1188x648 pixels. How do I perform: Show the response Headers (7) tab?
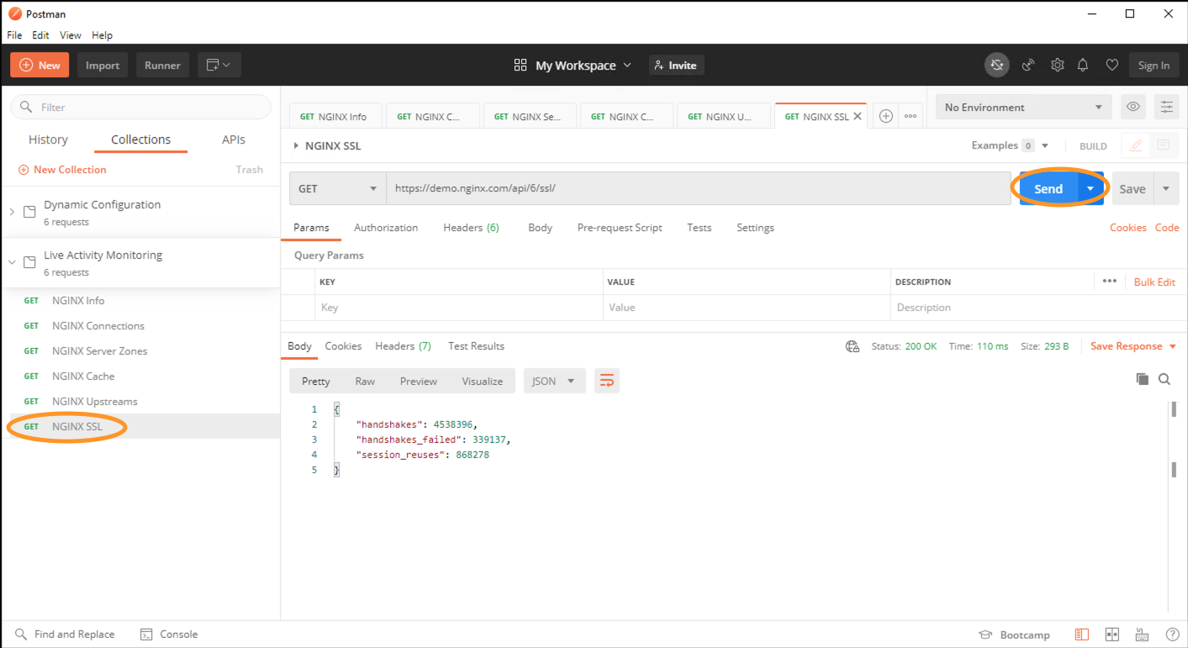coord(403,346)
